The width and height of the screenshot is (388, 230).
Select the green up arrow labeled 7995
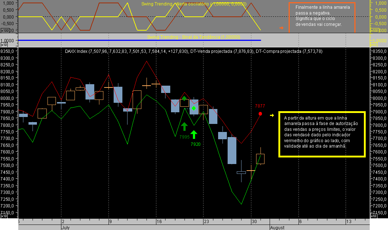pos(185,126)
